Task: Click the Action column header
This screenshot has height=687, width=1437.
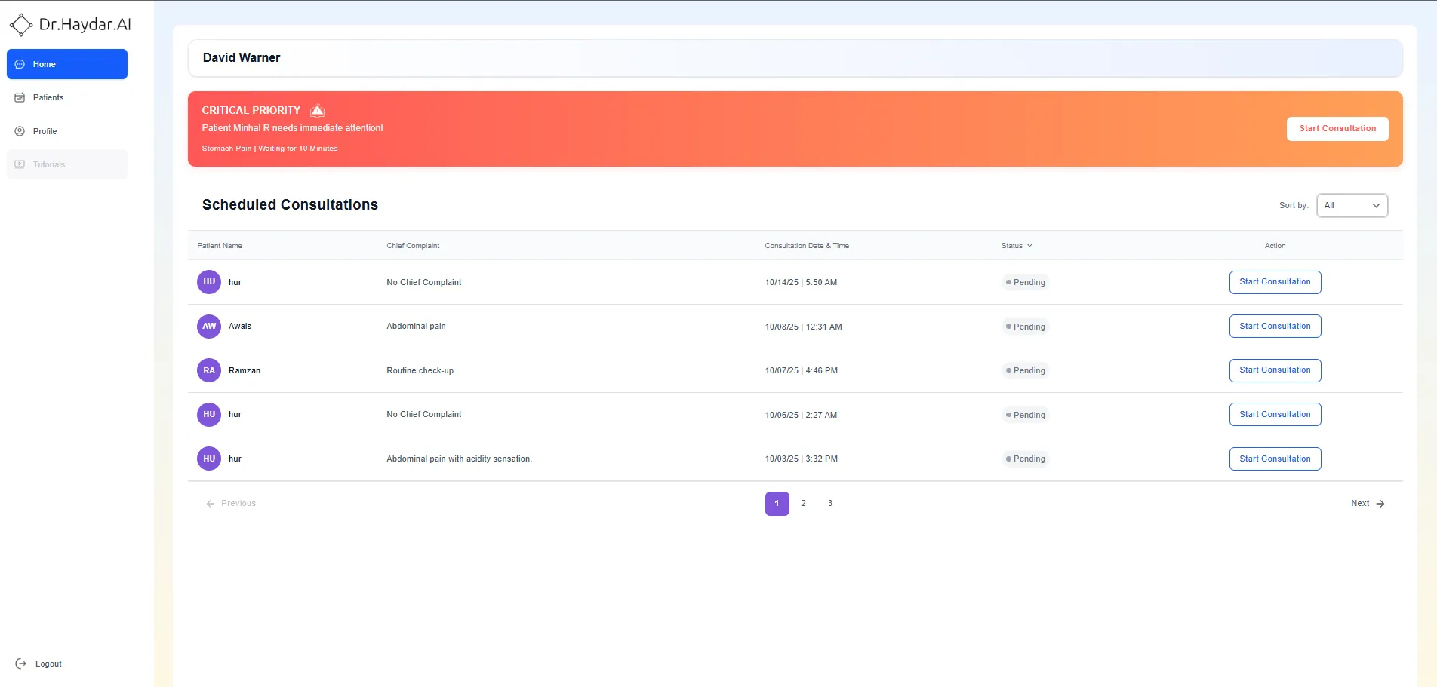Action: click(x=1275, y=246)
